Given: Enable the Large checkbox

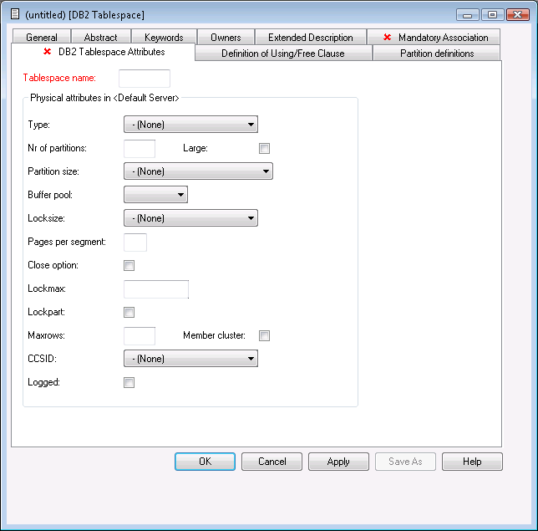Looking at the screenshot, I should [264, 148].
